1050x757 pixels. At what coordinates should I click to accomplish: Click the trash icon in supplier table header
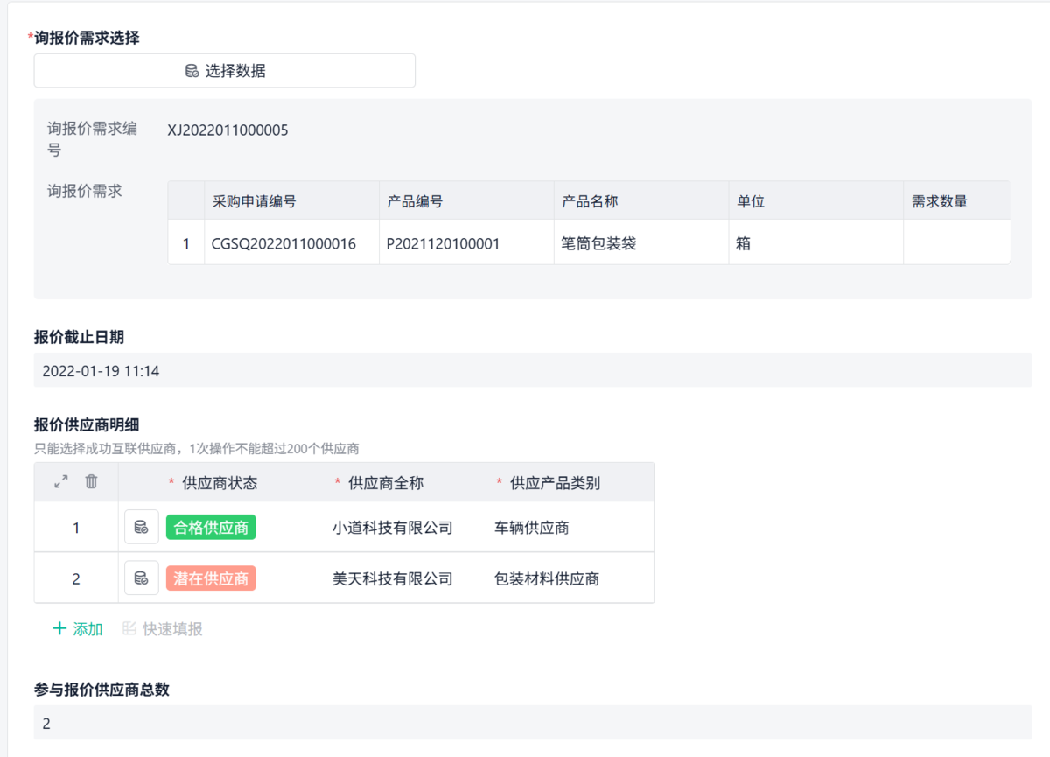click(91, 481)
